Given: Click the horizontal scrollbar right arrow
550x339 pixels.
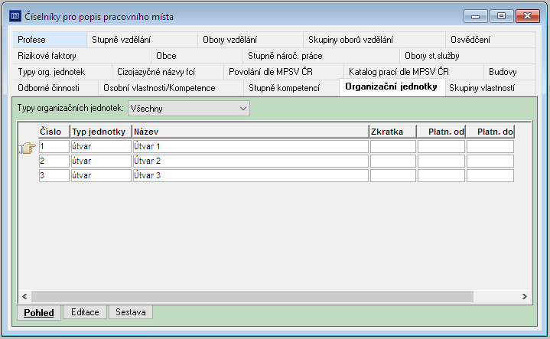Looking at the screenshot, I should [x=525, y=297].
